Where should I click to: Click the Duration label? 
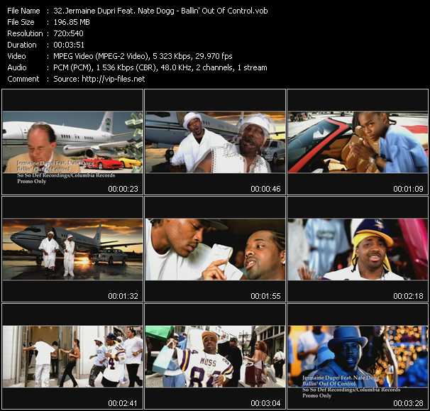pyautogui.click(x=22, y=45)
